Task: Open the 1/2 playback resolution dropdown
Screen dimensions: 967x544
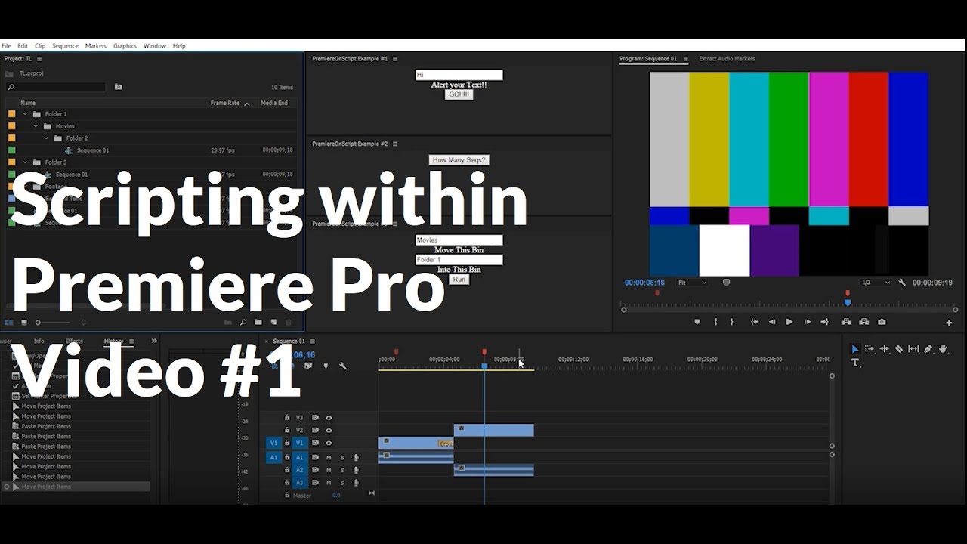Action: [874, 283]
